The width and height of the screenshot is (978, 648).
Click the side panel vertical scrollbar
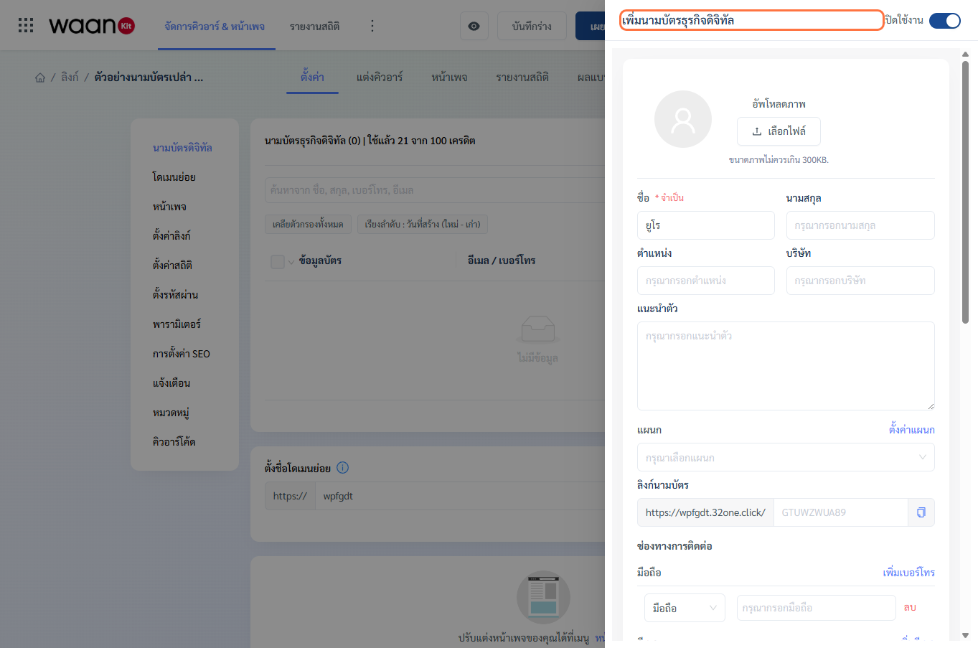(x=965, y=192)
